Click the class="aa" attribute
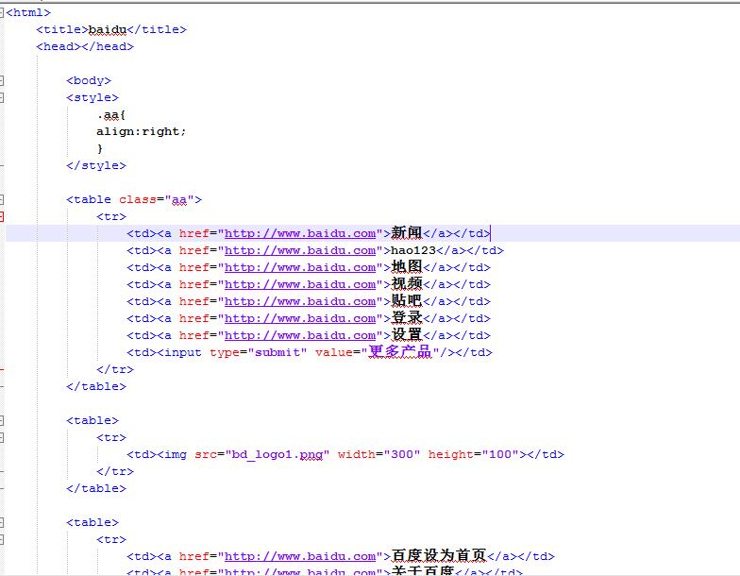This screenshot has height=576, width=740. point(157,200)
